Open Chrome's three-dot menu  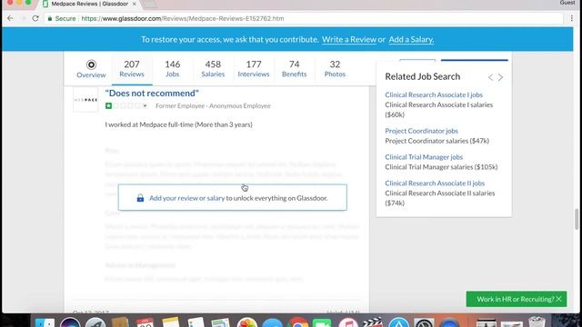572,18
